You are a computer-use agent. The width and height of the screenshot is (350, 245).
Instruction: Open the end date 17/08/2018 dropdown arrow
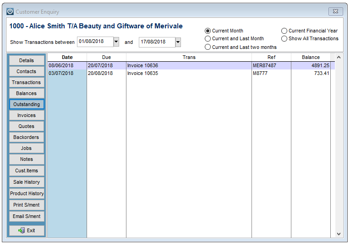coord(178,42)
